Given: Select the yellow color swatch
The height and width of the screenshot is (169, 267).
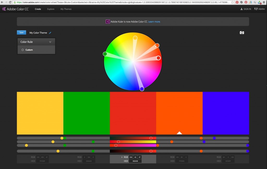Looking at the screenshot, I should click(x=40, y=113).
